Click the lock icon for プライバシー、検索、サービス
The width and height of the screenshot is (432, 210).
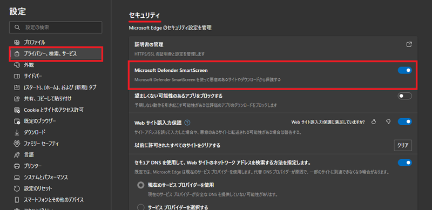(17, 54)
